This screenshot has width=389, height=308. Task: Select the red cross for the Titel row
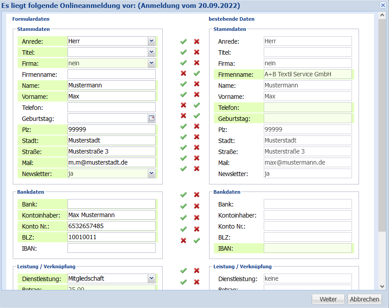click(197, 52)
